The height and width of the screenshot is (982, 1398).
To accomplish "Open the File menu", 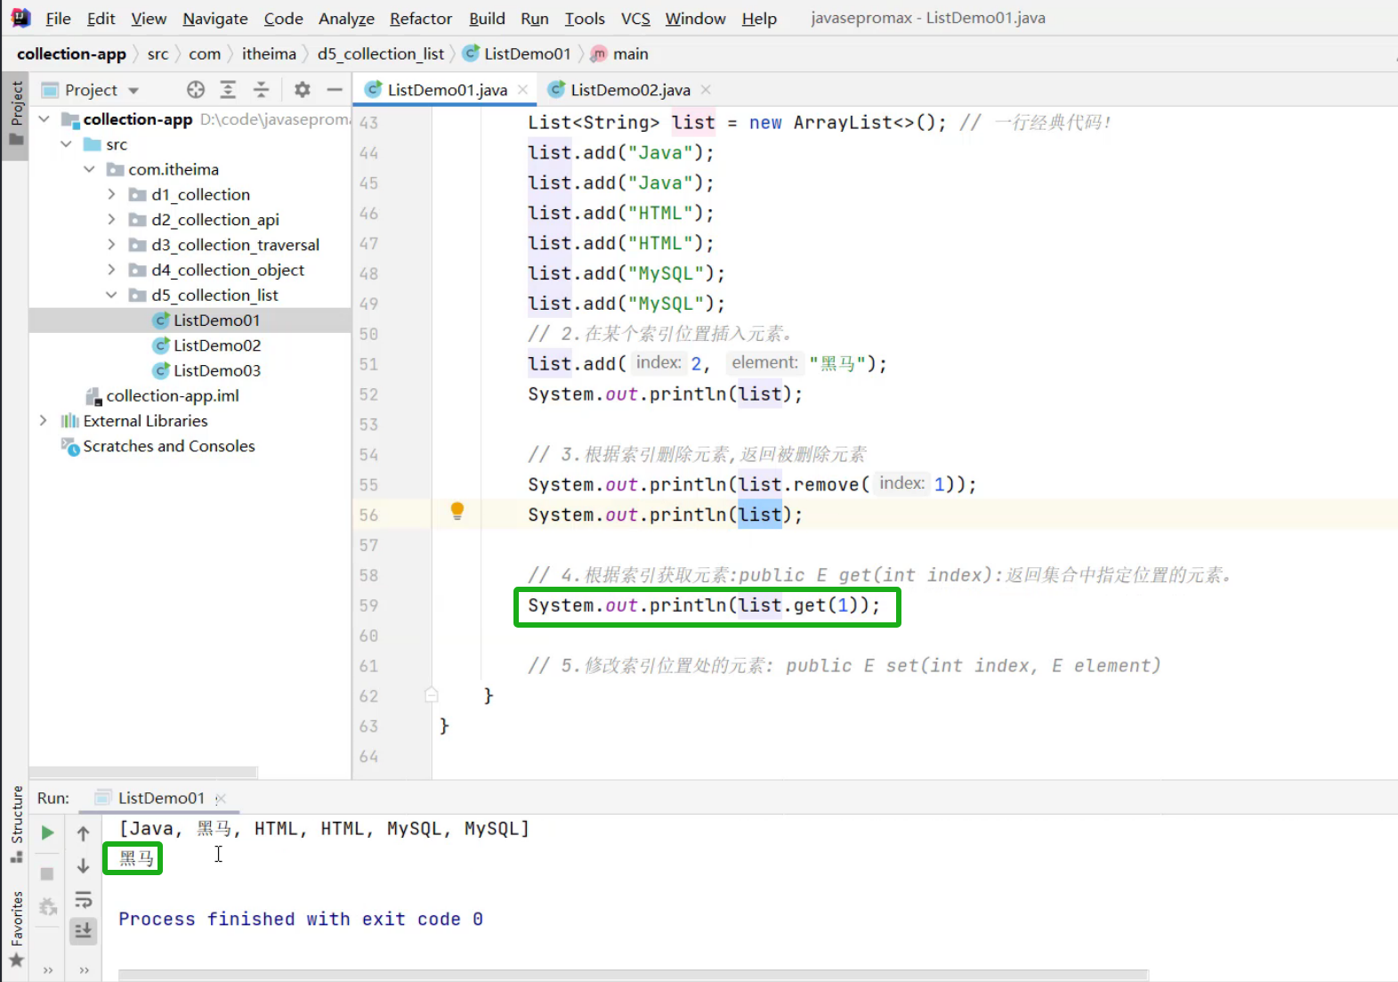I will point(58,18).
